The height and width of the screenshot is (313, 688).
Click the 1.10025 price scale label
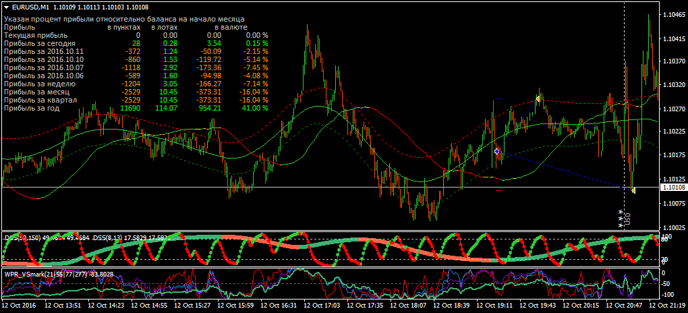[675, 227]
